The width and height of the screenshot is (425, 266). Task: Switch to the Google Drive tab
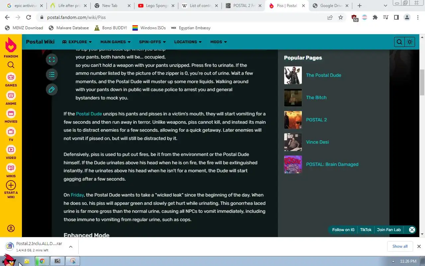point(331,6)
